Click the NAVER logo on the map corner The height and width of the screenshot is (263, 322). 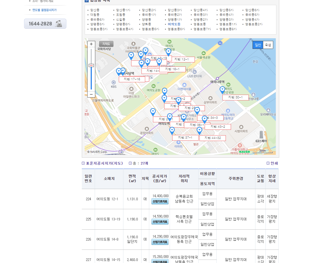pos(244,151)
